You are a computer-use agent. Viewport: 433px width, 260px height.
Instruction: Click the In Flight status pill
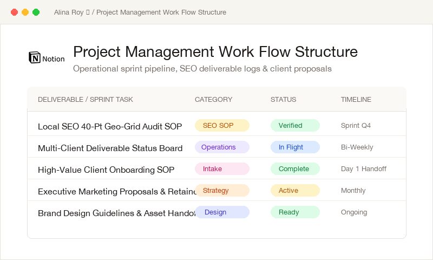(295, 147)
